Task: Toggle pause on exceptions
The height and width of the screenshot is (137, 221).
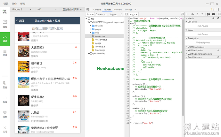Action: point(214,14)
